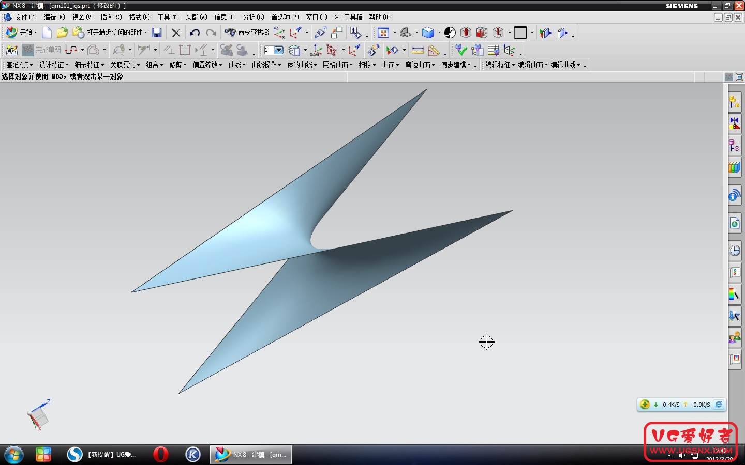This screenshot has height=465, width=745.
Task: Select the shaded cube rendering style icon
Action: click(x=428, y=33)
